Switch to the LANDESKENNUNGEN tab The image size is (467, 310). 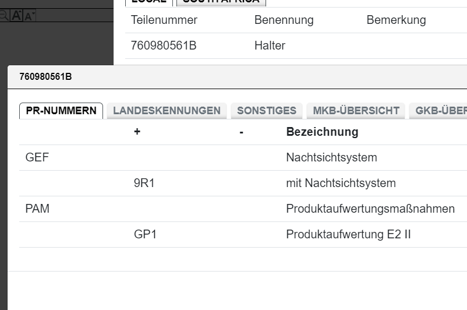tap(167, 111)
